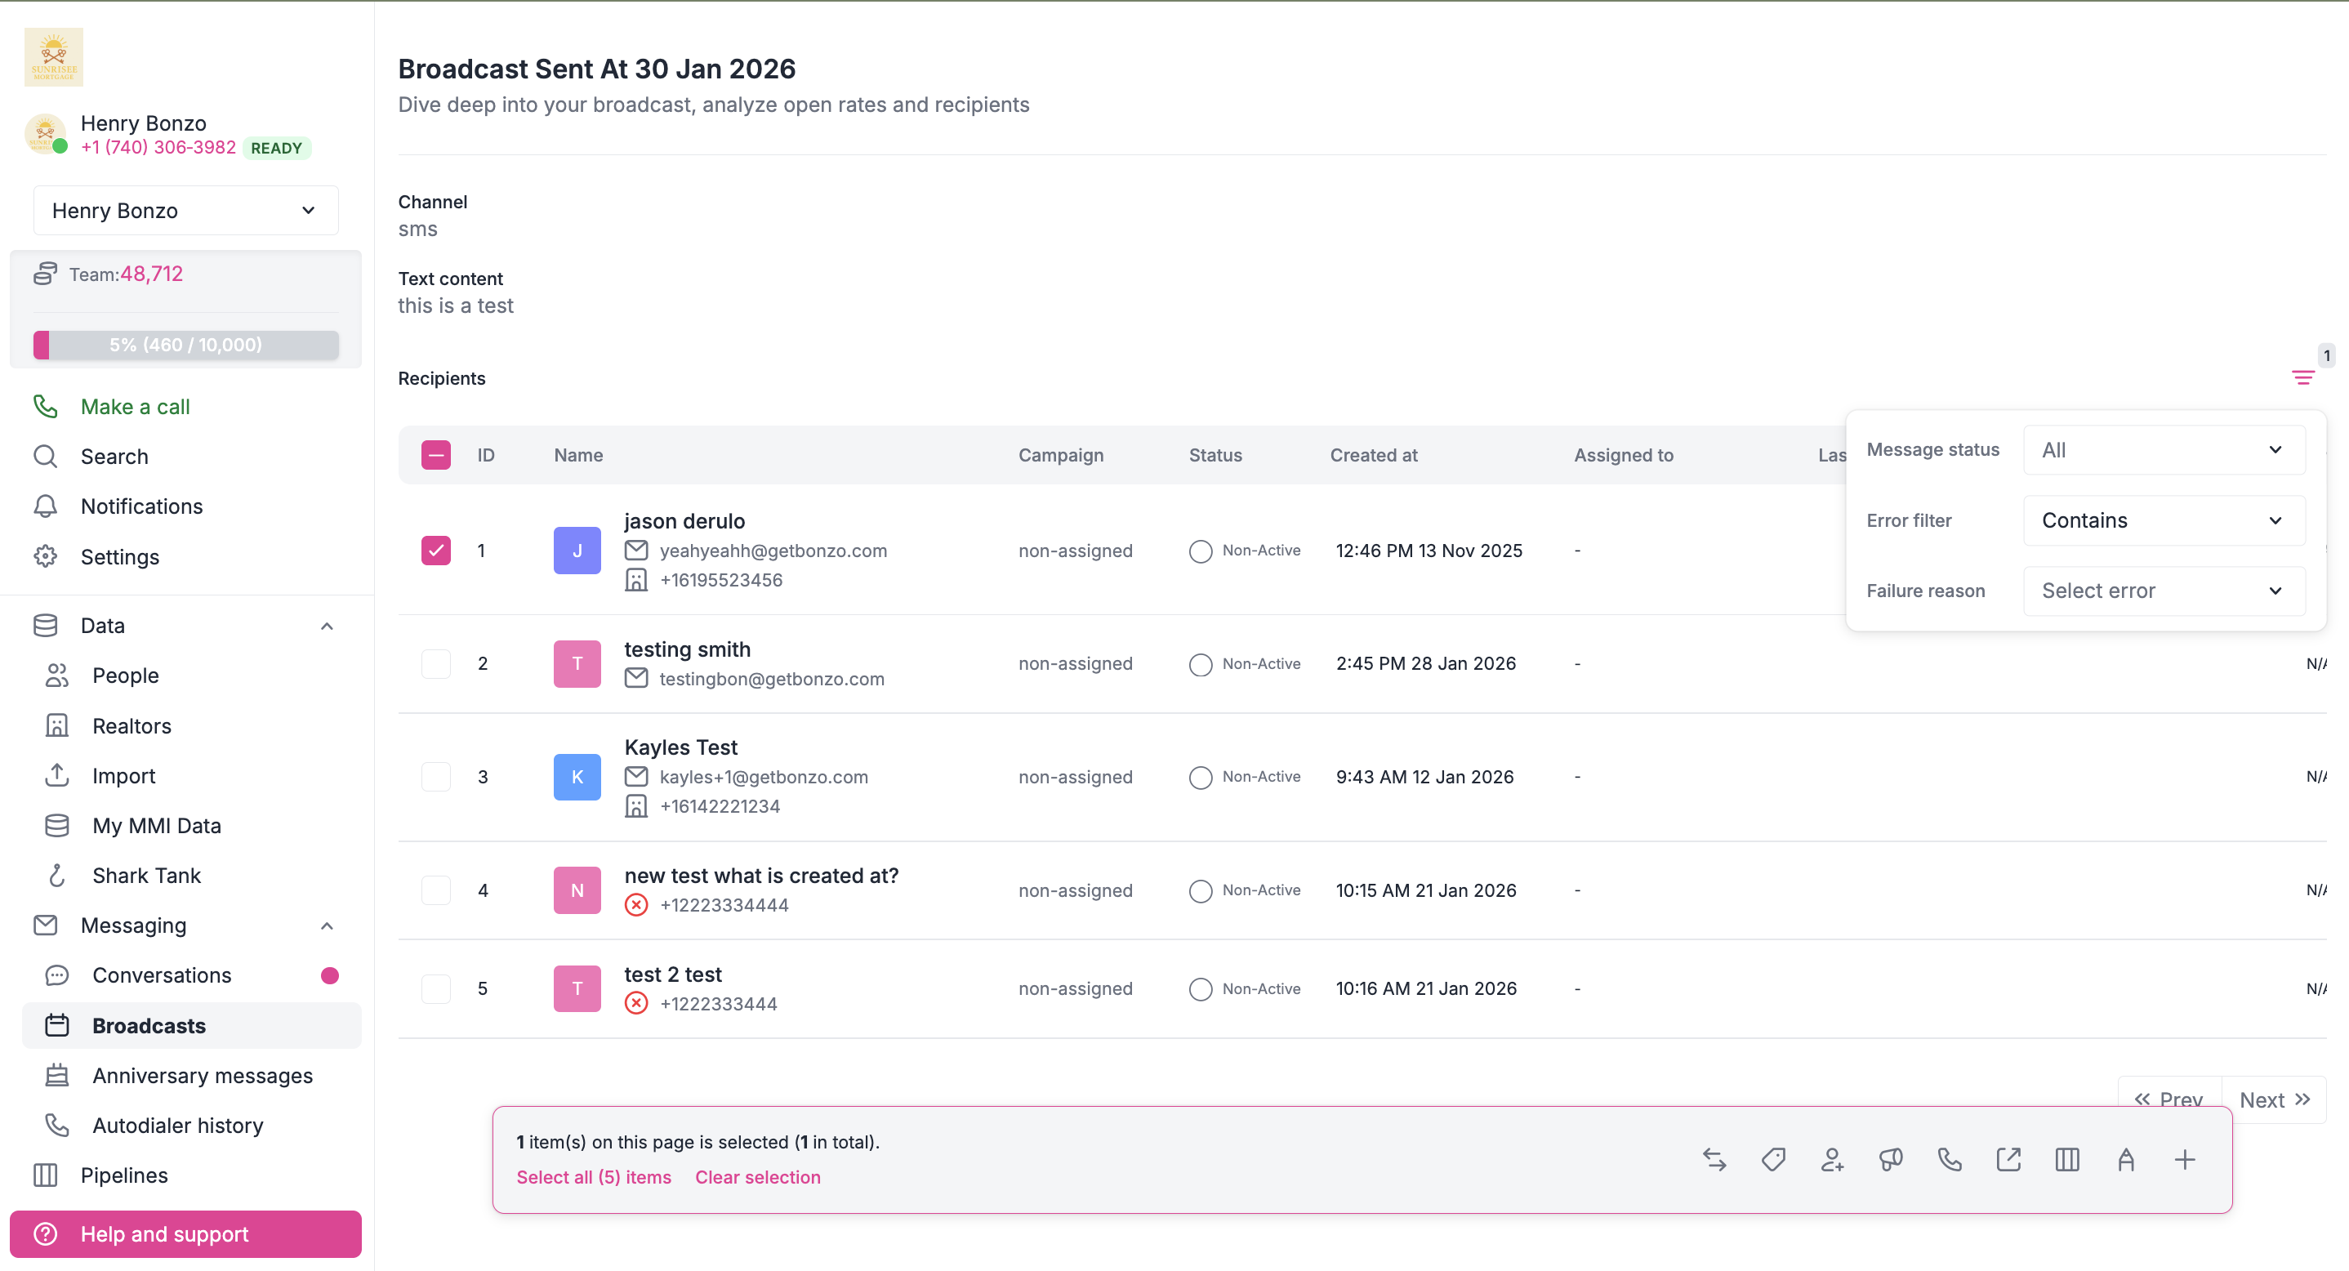
Task: Click the +1 (740) 306-3982 phone number
Action: point(158,148)
